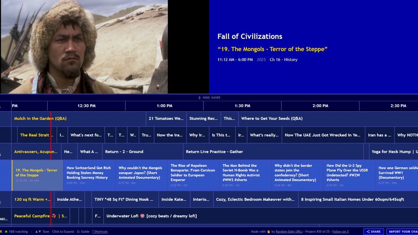Select What A ... program

point(90,152)
